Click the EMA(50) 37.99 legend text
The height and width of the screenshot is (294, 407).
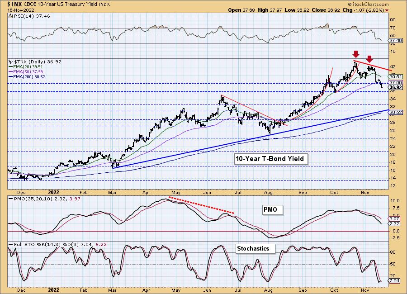28,71
